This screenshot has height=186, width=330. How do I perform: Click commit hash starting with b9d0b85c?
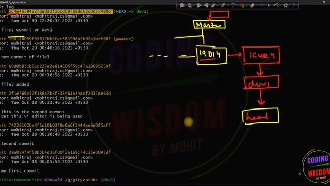pos(60,66)
